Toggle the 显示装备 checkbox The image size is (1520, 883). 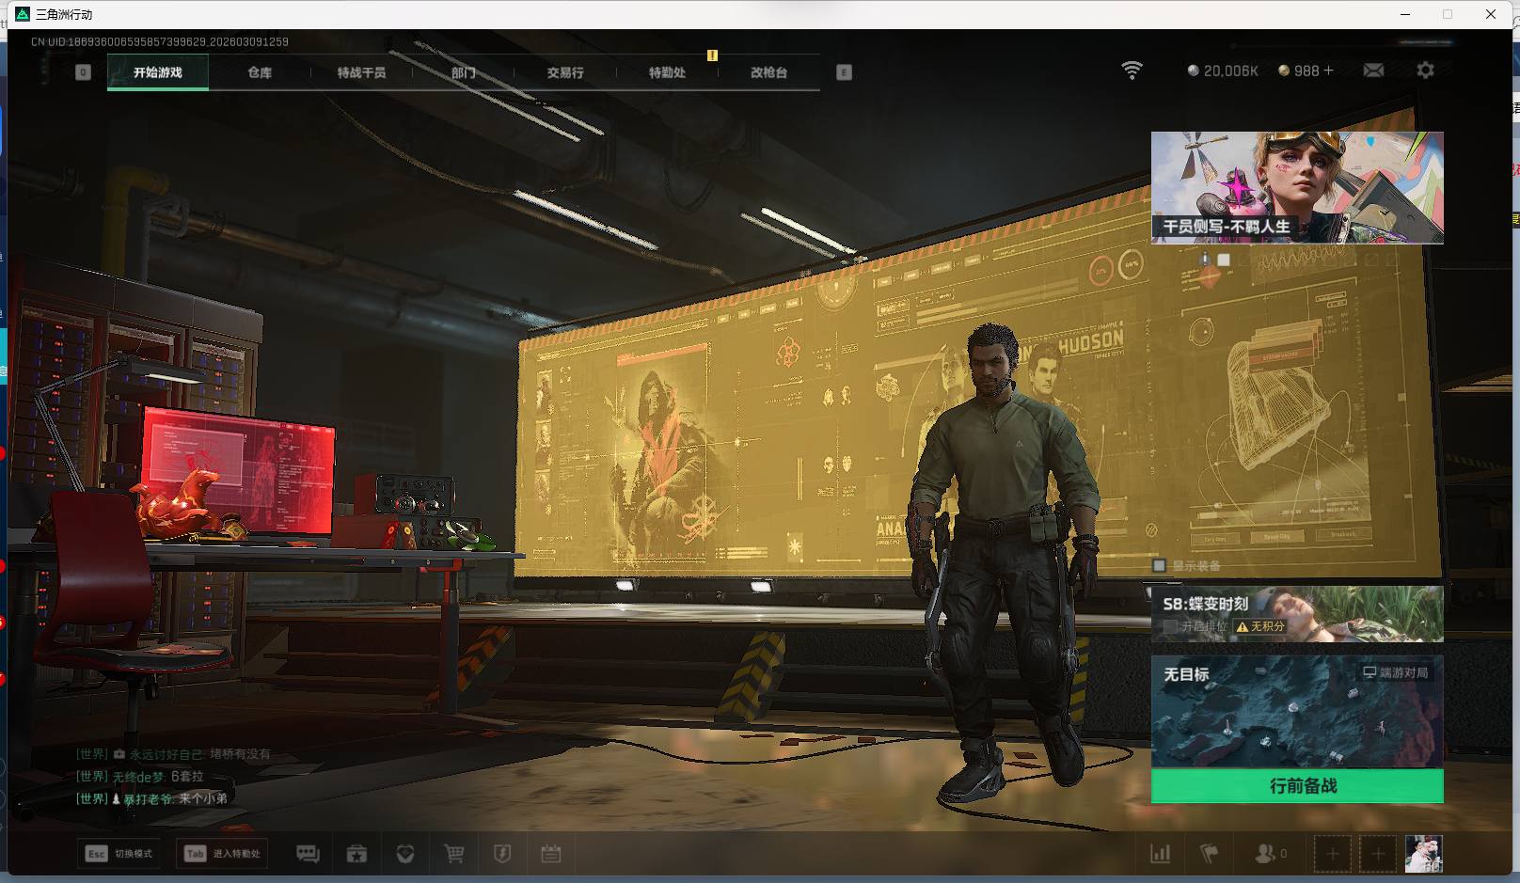coord(1160,565)
